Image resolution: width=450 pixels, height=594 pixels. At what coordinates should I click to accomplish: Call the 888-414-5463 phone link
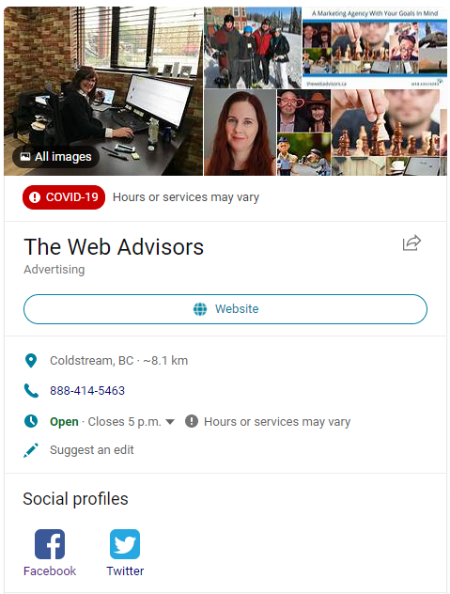[87, 391]
